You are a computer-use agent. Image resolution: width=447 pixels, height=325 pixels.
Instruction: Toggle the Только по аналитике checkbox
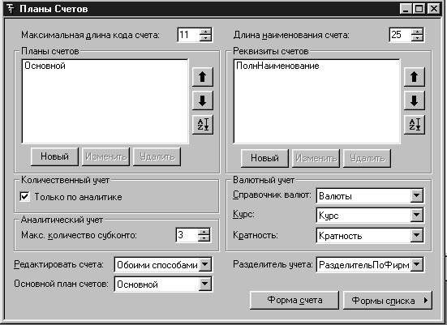coord(24,196)
